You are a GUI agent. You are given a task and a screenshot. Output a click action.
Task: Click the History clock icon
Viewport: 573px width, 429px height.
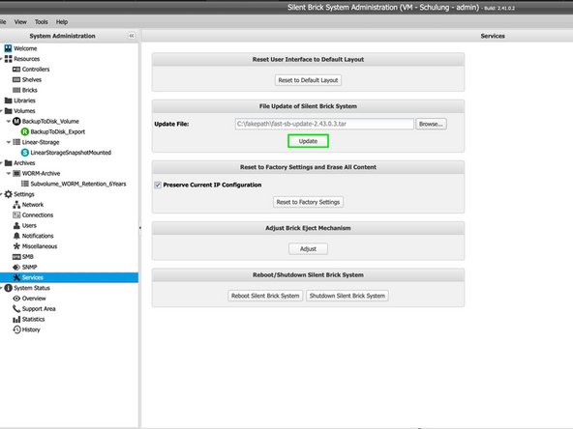coord(16,329)
